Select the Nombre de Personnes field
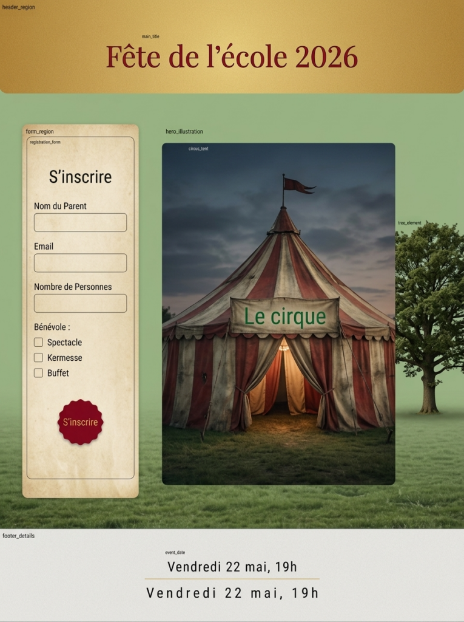The width and height of the screenshot is (464, 622). [x=80, y=303]
